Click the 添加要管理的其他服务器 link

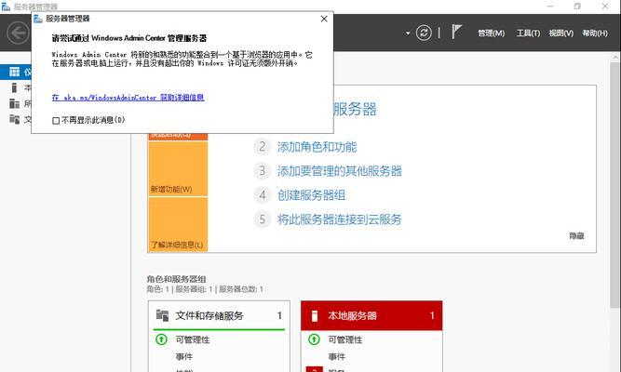click(340, 171)
